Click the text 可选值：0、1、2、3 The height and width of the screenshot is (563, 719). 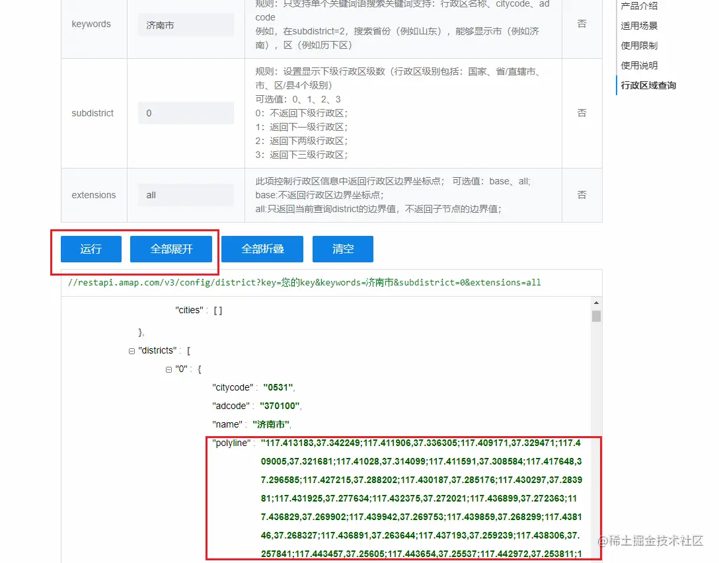[298, 100]
